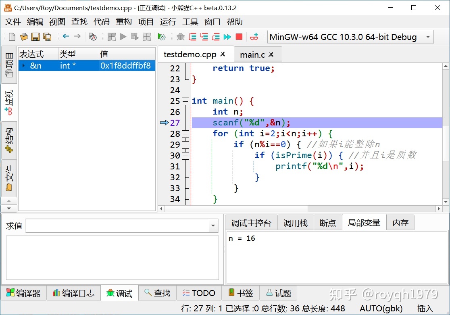Switch to 调用栈 tab
The height and width of the screenshot is (315, 450).
tap(296, 223)
